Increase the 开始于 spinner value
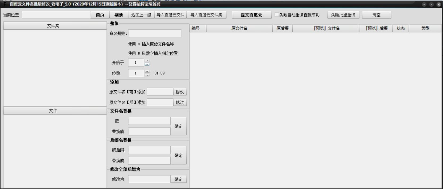The width and height of the screenshot is (443, 189). point(147,61)
